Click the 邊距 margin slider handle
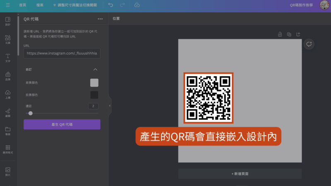 click(31, 113)
